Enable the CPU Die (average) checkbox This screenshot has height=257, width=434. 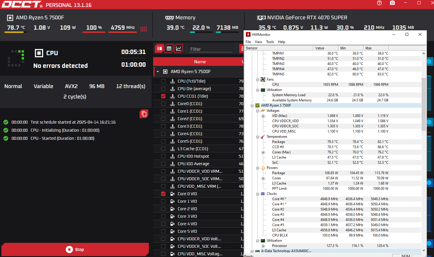pyautogui.click(x=163, y=89)
